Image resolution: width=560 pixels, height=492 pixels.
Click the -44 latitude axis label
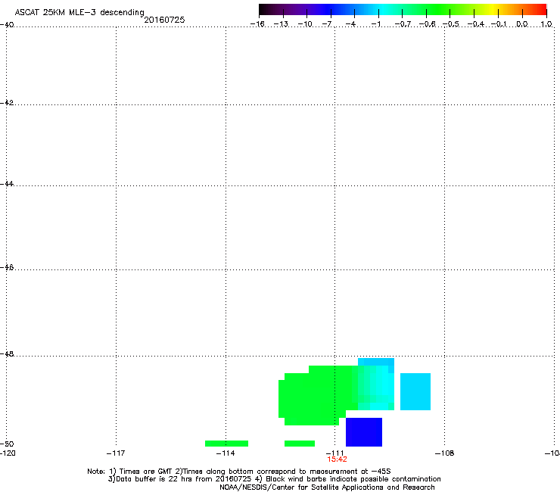7,184
